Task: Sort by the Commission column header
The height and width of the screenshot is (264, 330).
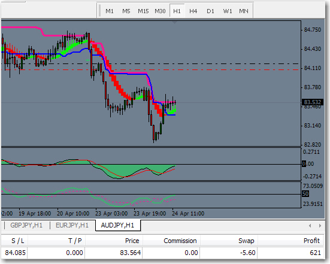Action: click(171, 241)
